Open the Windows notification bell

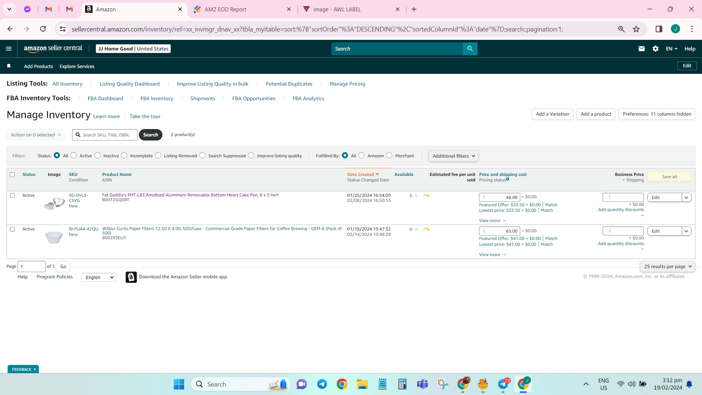(x=689, y=384)
